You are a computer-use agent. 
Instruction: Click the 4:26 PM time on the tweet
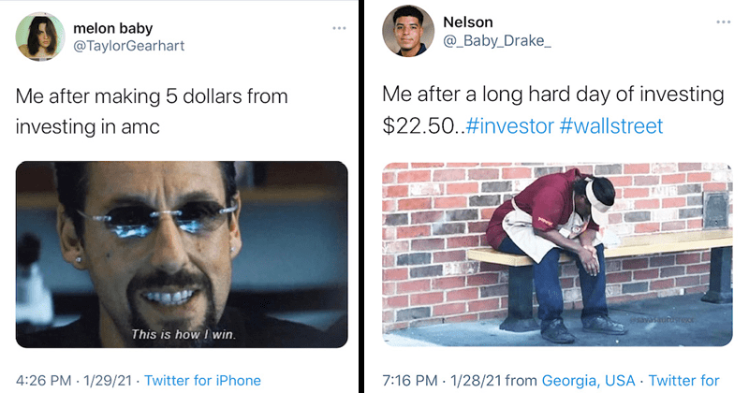[44, 380]
